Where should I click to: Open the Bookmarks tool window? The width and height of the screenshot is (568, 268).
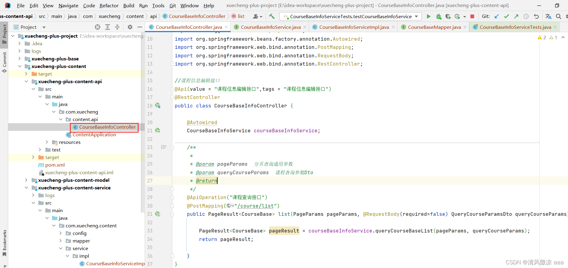click(4, 243)
